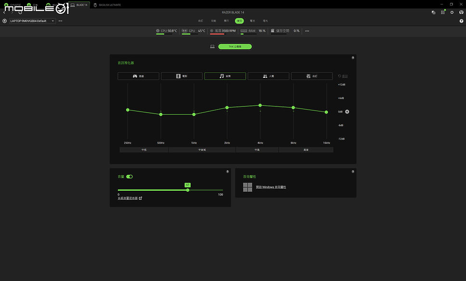Viewport: 466px width, 281px height.
Task: Open the last subtab in device menu
Action: [x=265, y=21]
